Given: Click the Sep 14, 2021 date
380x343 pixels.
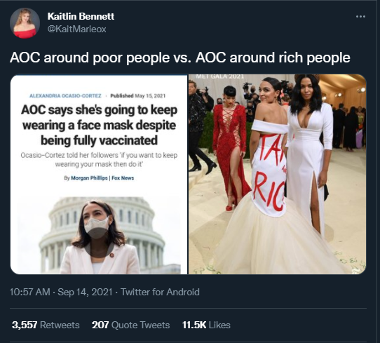Looking at the screenshot, I should pyautogui.click(x=85, y=292).
